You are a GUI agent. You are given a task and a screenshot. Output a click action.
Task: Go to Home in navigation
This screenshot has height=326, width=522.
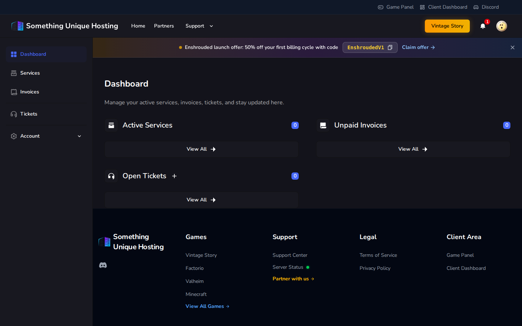[138, 26]
